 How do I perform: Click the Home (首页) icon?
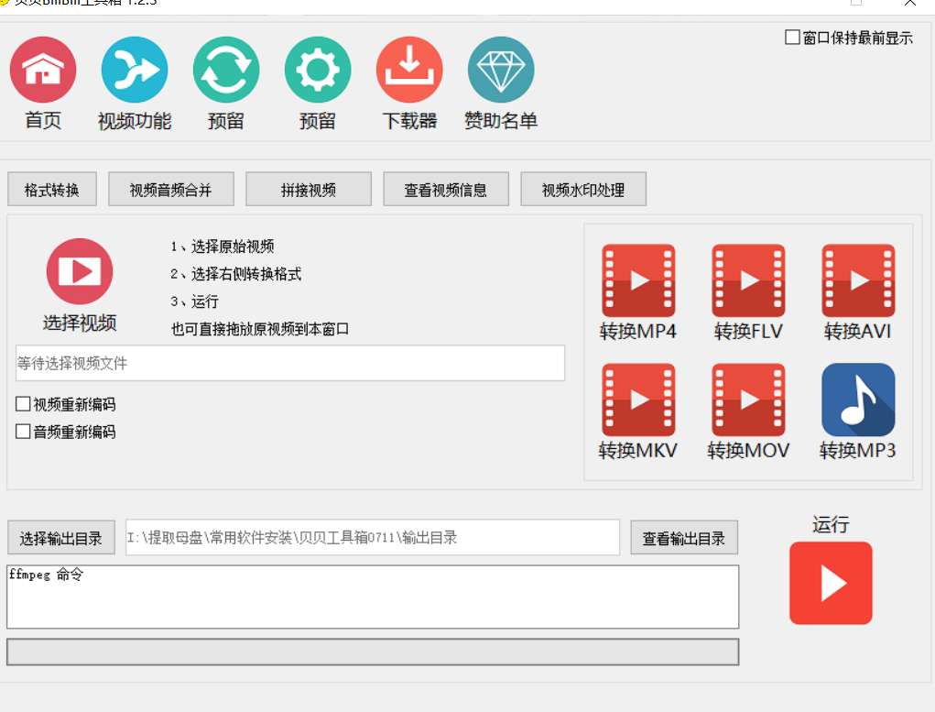[x=43, y=70]
